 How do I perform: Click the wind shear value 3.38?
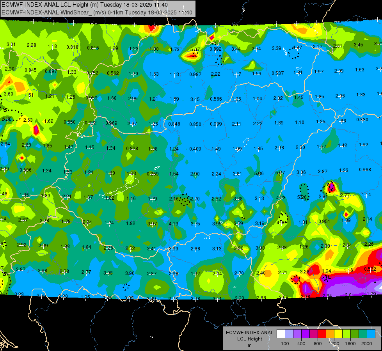pos(238,199)
